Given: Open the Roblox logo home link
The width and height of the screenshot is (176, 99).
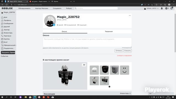Looking at the screenshot, I should click(x=7, y=9).
